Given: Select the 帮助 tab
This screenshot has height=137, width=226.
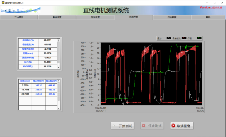Looking at the screenshot, I should (208, 17).
